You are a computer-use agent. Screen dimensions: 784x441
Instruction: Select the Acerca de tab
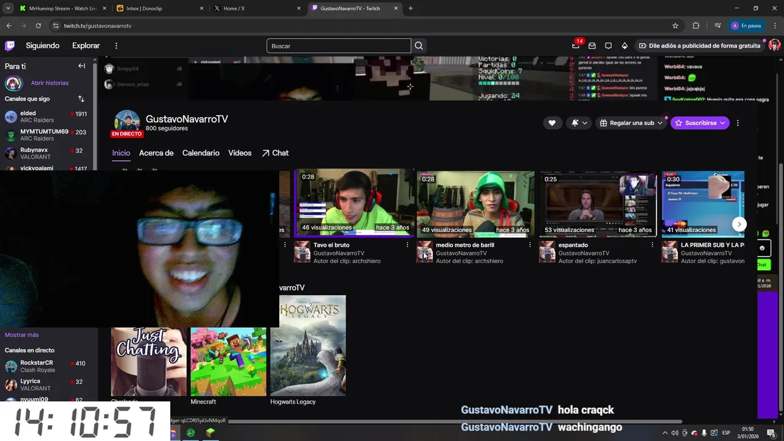[x=156, y=153]
